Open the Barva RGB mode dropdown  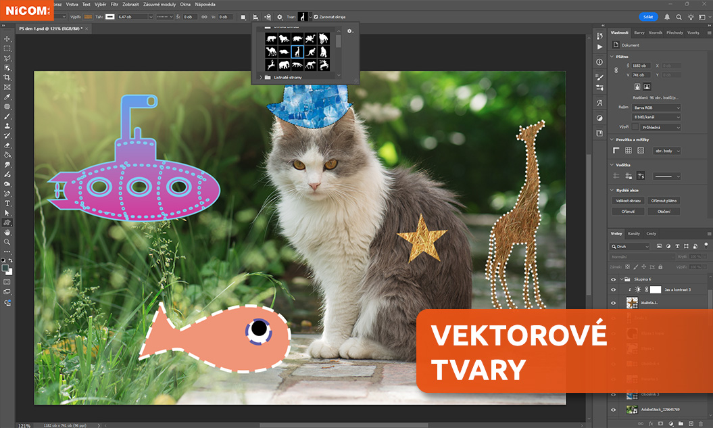point(656,108)
